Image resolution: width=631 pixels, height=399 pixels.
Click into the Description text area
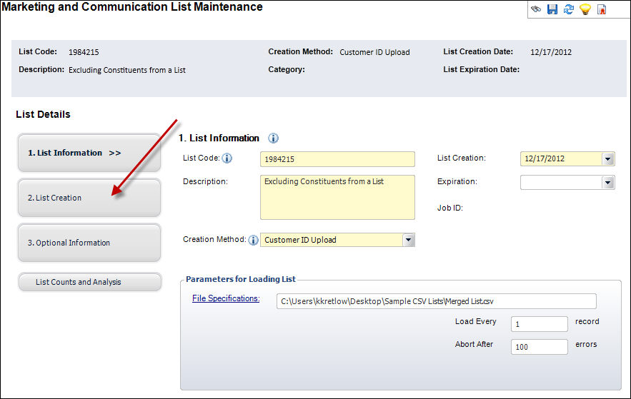pyautogui.click(x=337, y=197)
